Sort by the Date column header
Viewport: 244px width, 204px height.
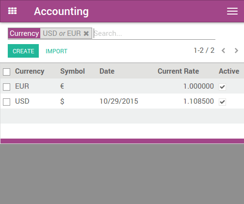(x=107, y=71)
